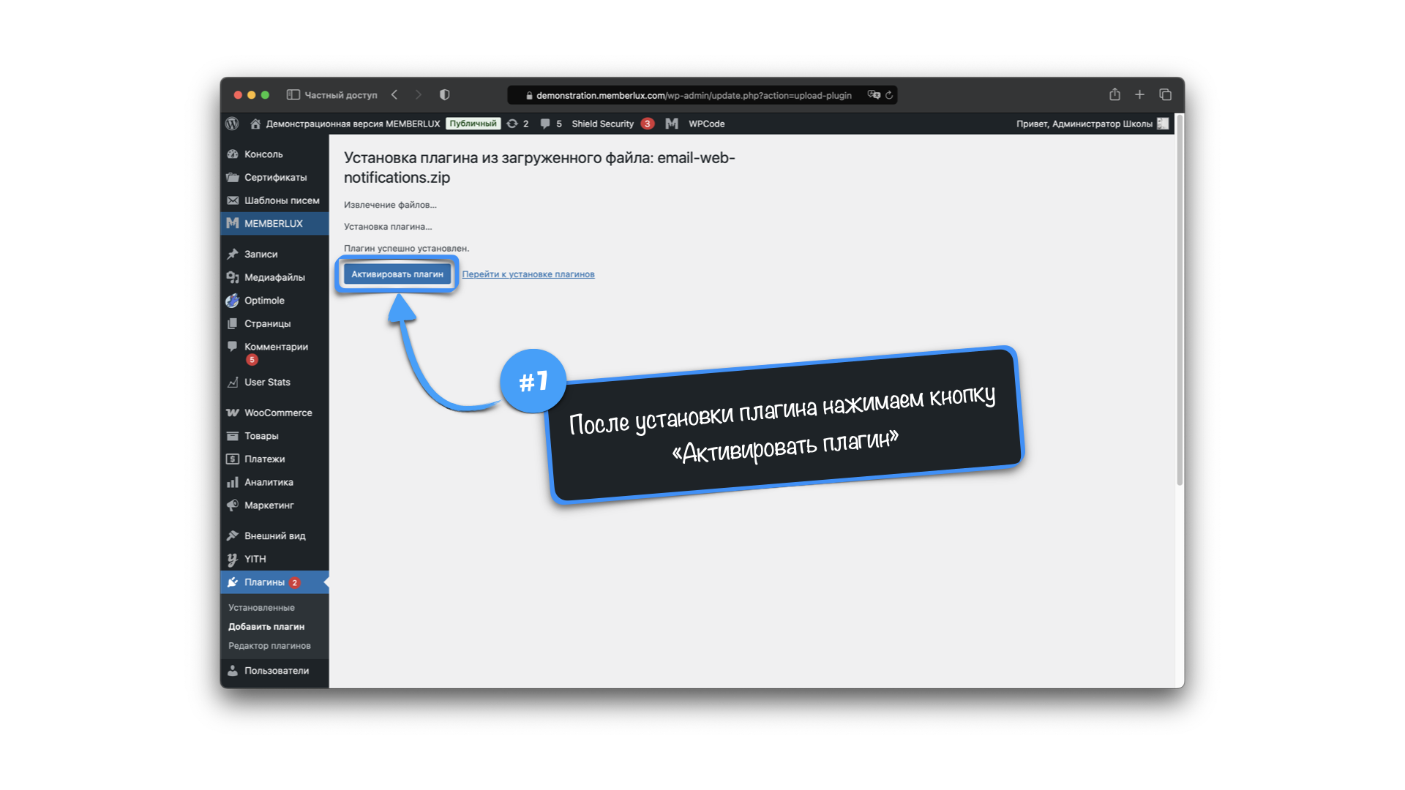Click the translate icon in address bar
This screenshot has height=790, width=1405.
pos(873,95)
